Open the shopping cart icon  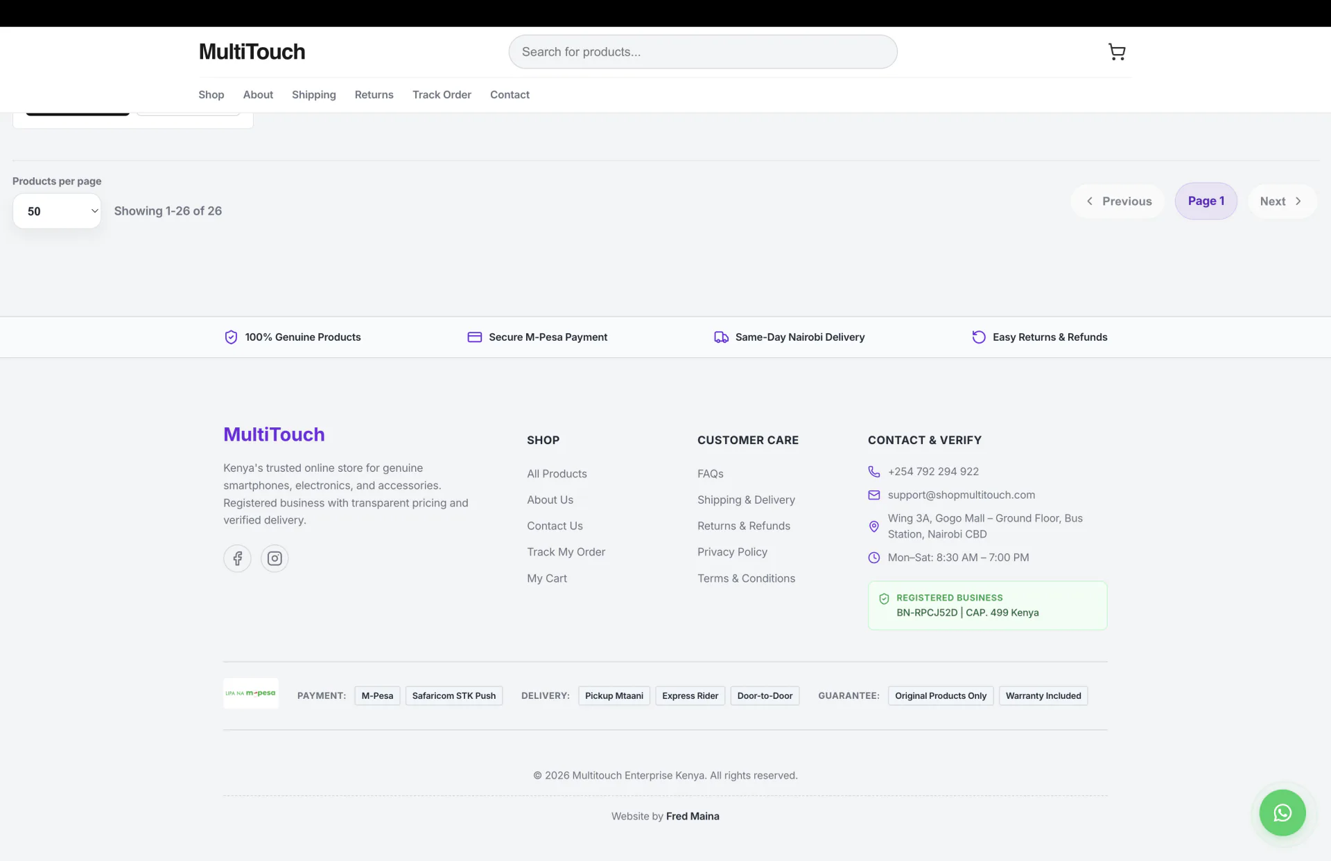(x=1116, y=52)
